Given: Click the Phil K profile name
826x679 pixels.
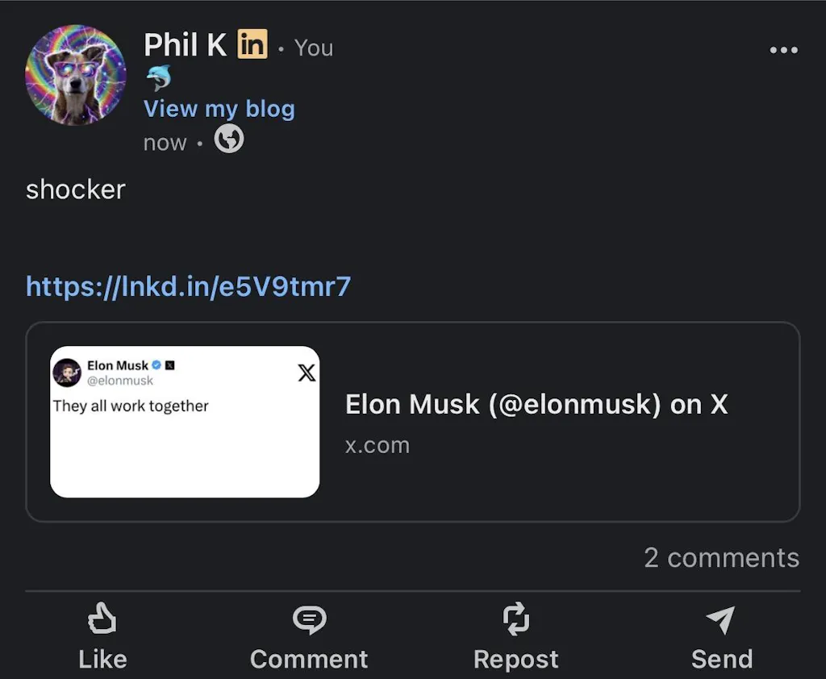Looking at the screenshot, I should (185, 45).
